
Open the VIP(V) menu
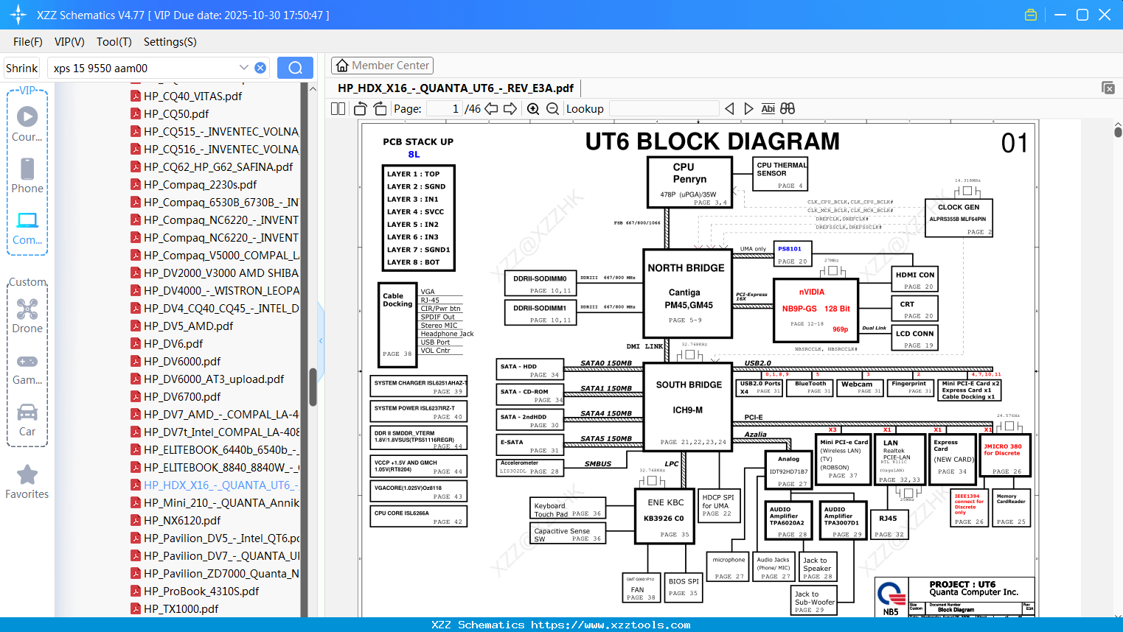pos(69,42)
